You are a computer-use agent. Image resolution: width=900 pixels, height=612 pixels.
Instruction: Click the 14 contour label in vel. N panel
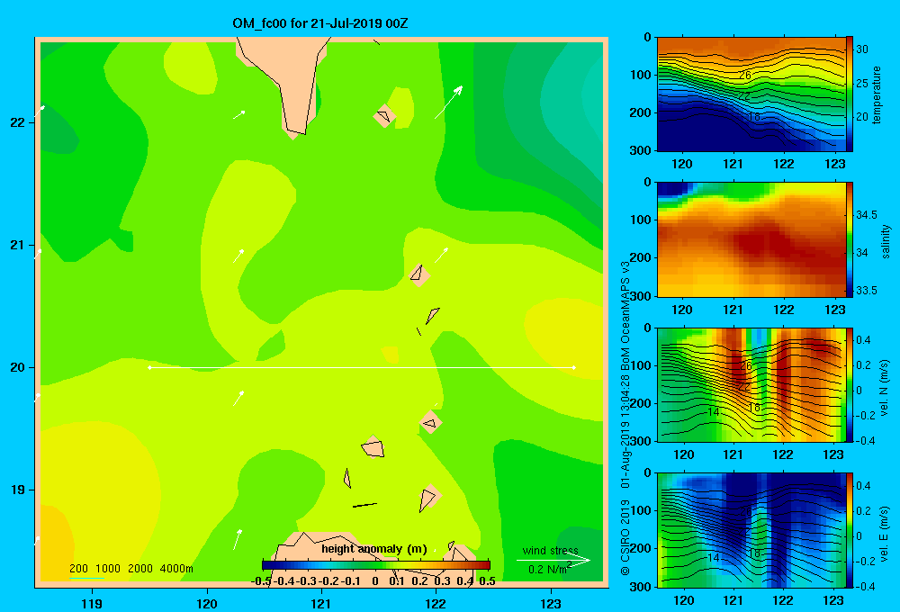click(x=714, y=411)
